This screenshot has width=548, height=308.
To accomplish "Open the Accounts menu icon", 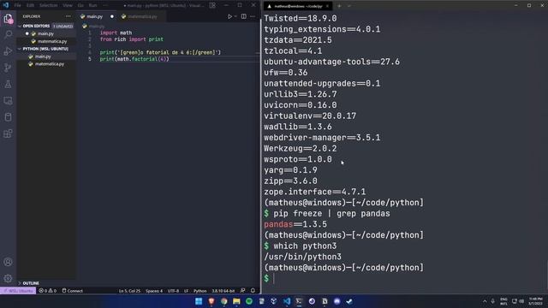I will [x=8, y=262].
